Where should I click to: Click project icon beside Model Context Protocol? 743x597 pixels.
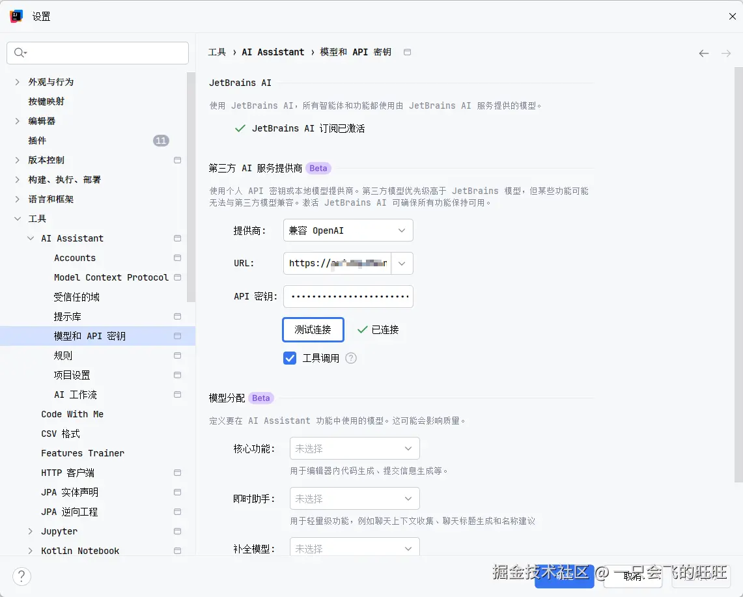[177, 277]
